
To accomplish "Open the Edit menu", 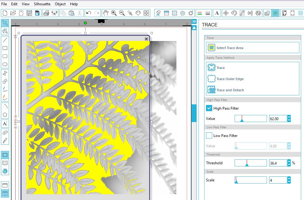I will point(14,4).
